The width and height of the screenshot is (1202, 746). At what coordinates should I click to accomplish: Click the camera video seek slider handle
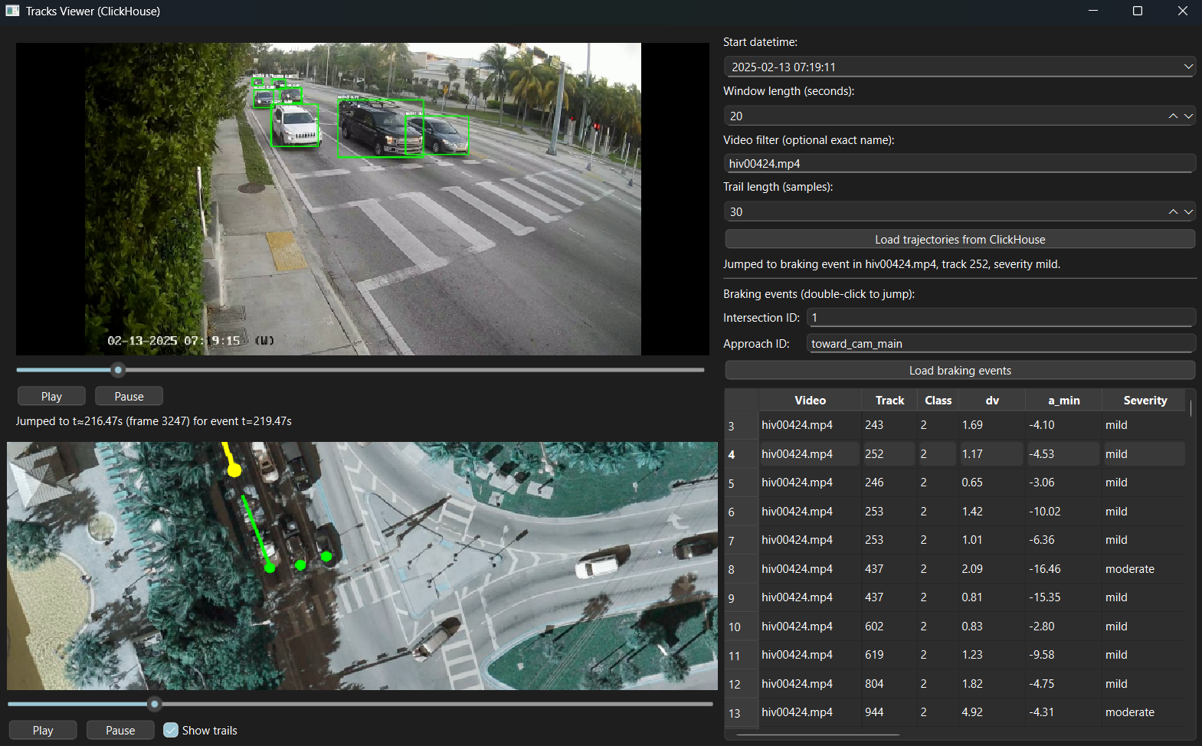pyautogui.click(x=118, y=370)
